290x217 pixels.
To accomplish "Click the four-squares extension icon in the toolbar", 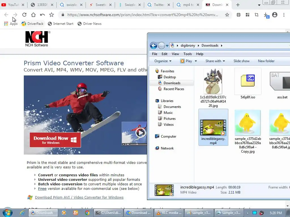I will [x=248, y=15].
